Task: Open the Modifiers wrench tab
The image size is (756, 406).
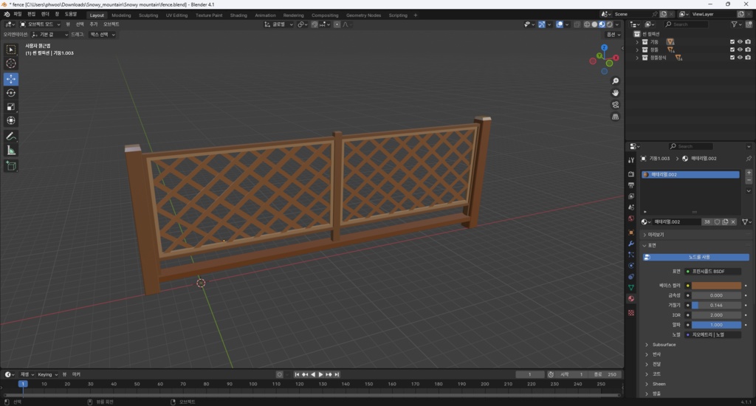Action: coord(631,244)
